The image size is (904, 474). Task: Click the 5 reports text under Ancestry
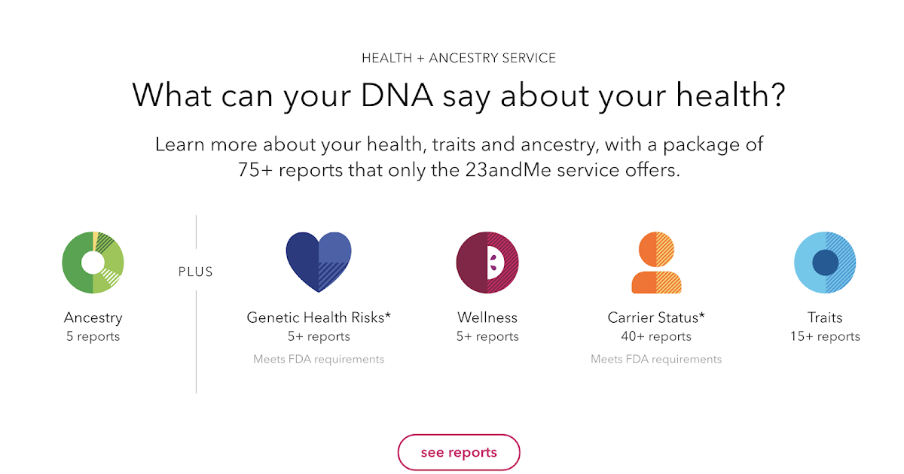(x=93, y=336)
